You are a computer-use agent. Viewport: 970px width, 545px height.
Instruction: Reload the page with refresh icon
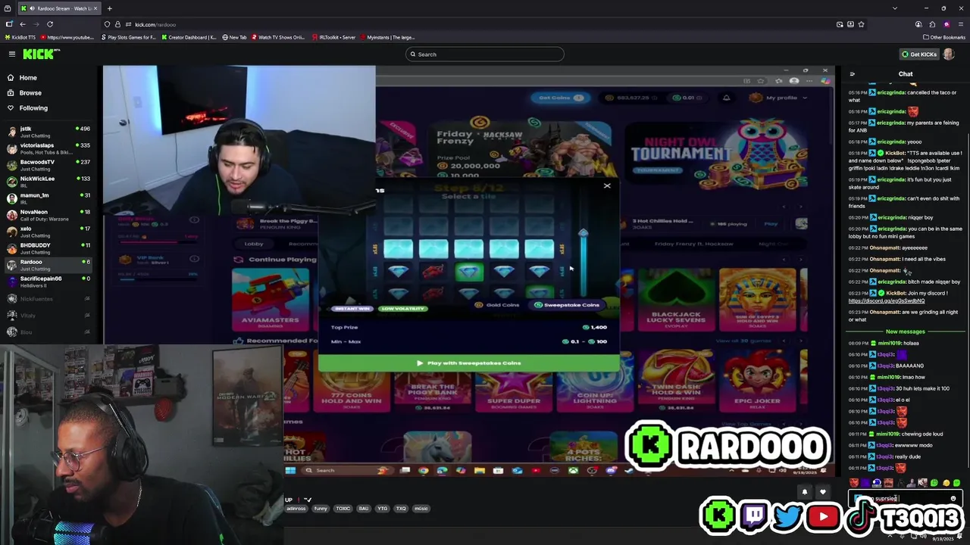click(50, 24)
